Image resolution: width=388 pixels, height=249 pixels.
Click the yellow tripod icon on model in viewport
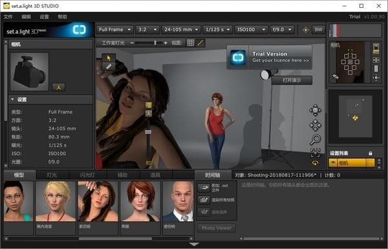coord(149,114)
